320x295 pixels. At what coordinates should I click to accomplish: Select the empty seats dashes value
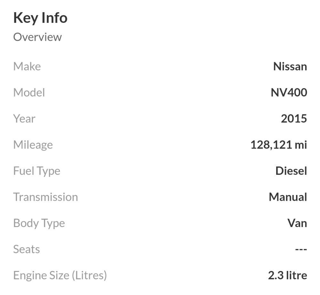[x=301, y=249]
